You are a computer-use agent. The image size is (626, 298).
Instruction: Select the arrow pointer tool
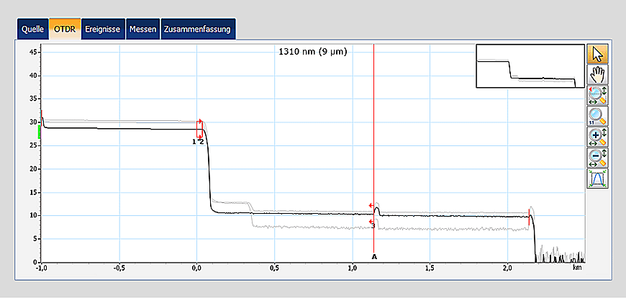pyautogui.click(x=598, y=53)
